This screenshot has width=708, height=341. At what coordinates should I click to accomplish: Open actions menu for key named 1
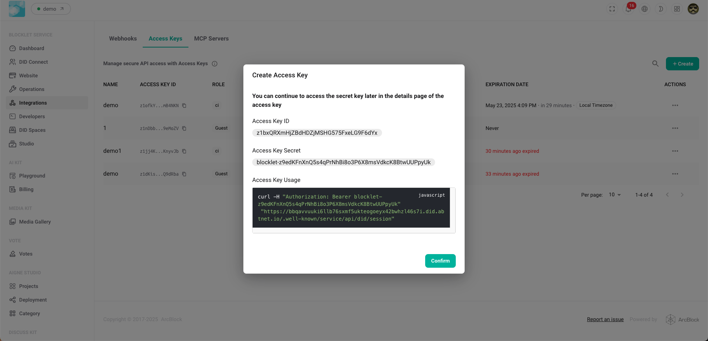675,128
